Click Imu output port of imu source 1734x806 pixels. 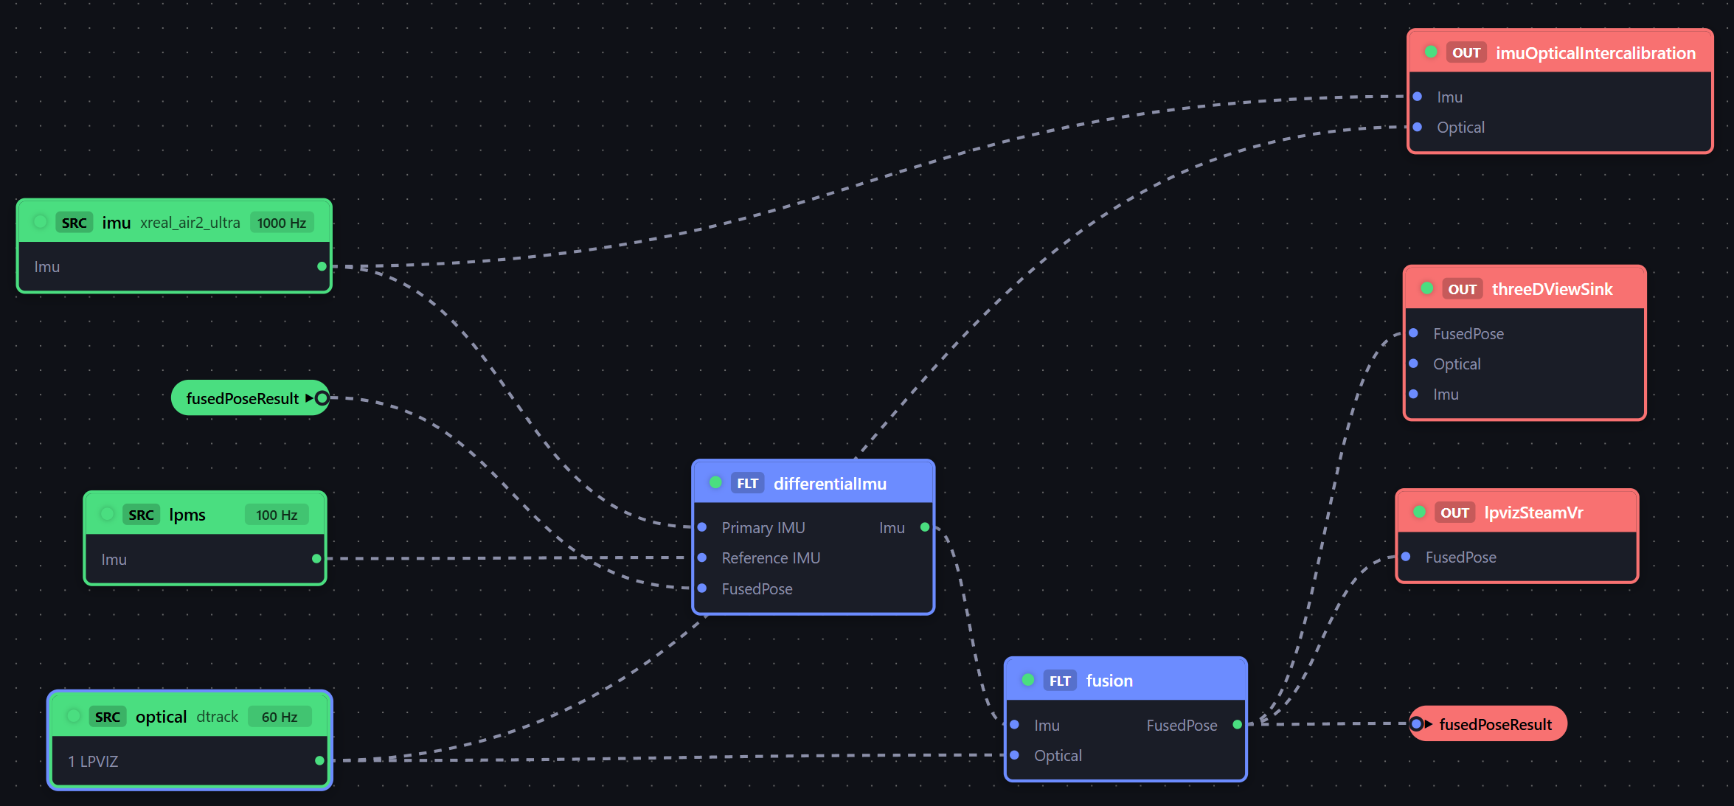pos(322,266)
